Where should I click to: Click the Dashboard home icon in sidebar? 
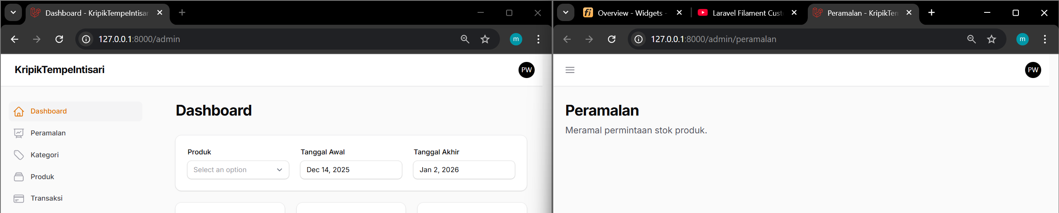pos(19,111)
